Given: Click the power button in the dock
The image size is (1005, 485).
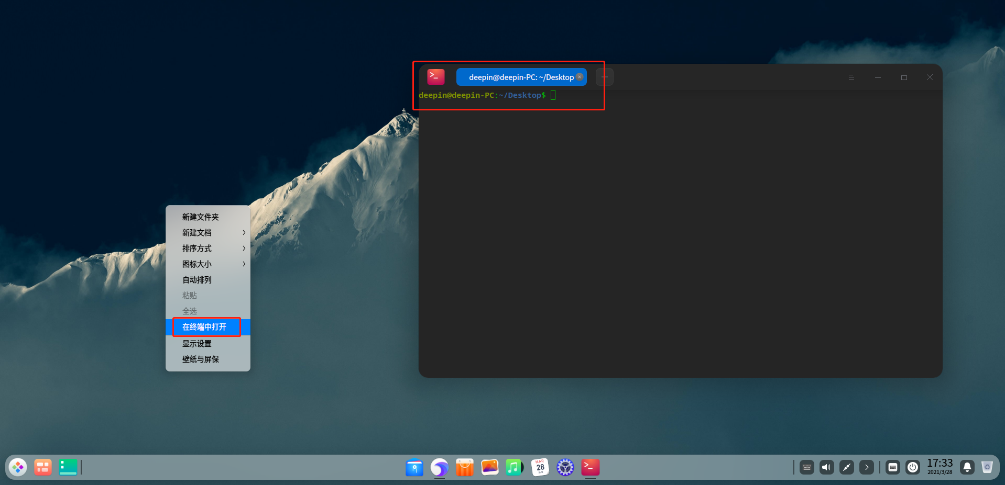Looking at the screenshot, I should coord(913,467).
